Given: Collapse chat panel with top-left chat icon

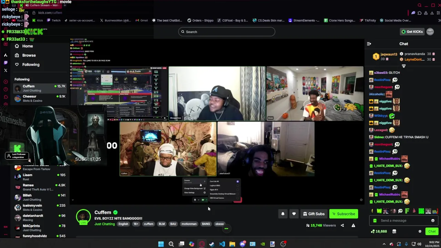Looking at the screenshot, I should [369, 44].
